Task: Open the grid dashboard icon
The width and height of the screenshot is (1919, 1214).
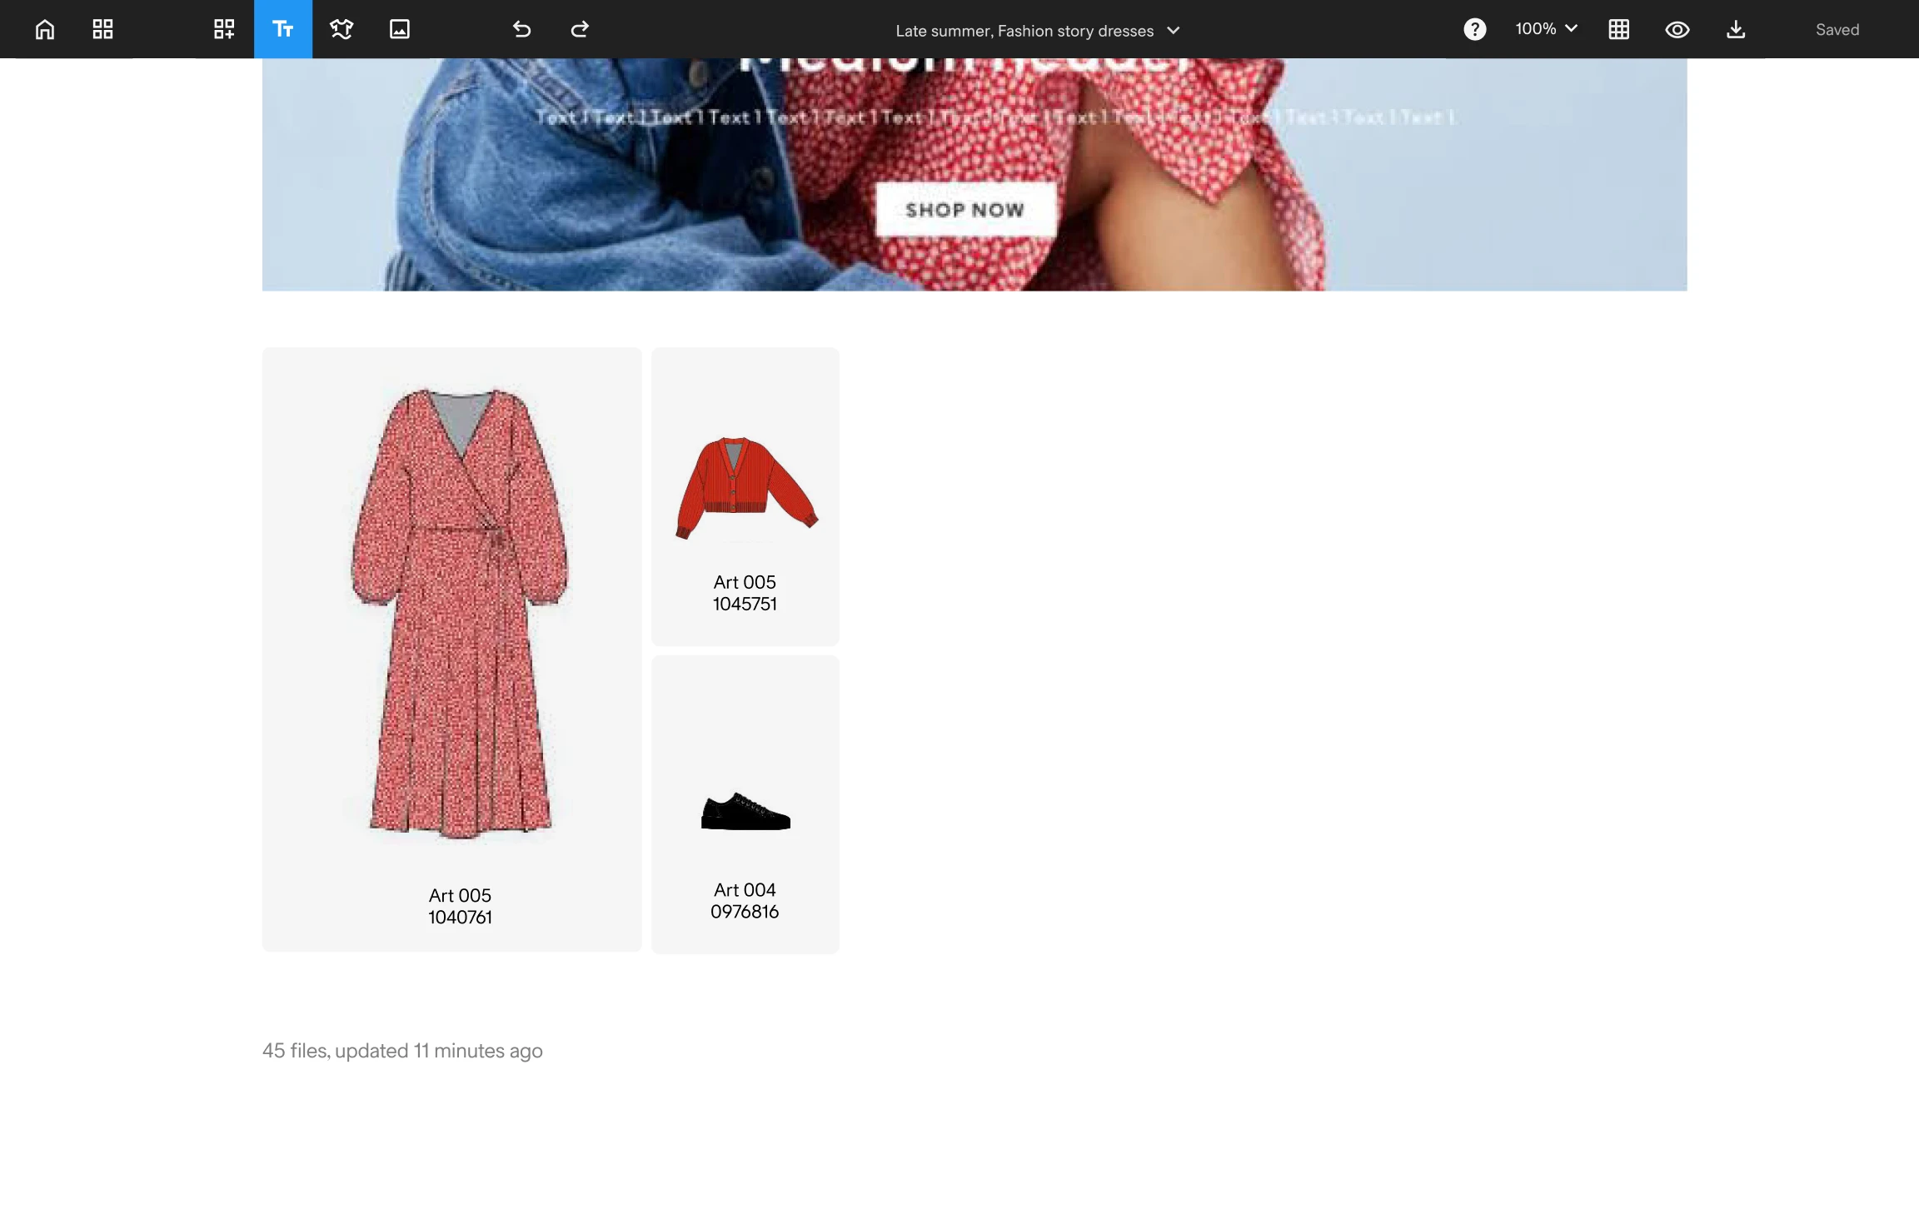Action: pos(102,29)
